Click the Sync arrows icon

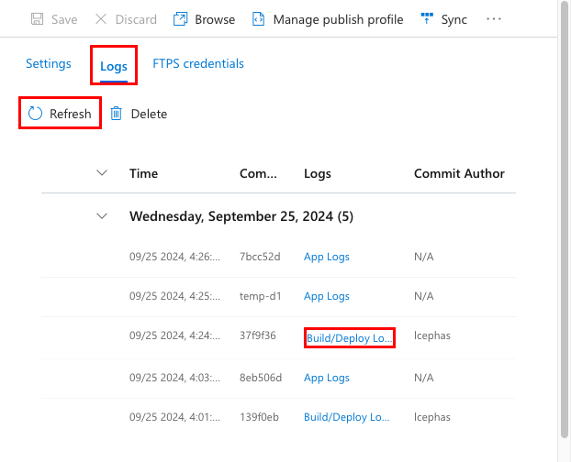[x=426, y=19]
